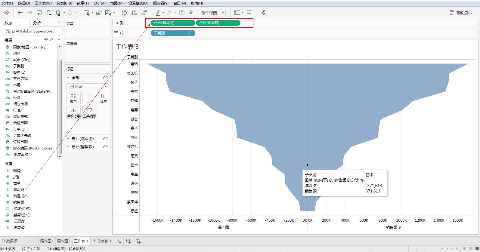The height and width of the screenshot is (252, 480).
Task: Select the 订单 (Global Superstore) data source
Action: pyautogui.click(x=31, y=31)
